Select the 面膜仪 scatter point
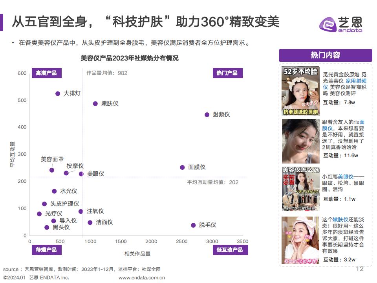 (x=182, y=167)
